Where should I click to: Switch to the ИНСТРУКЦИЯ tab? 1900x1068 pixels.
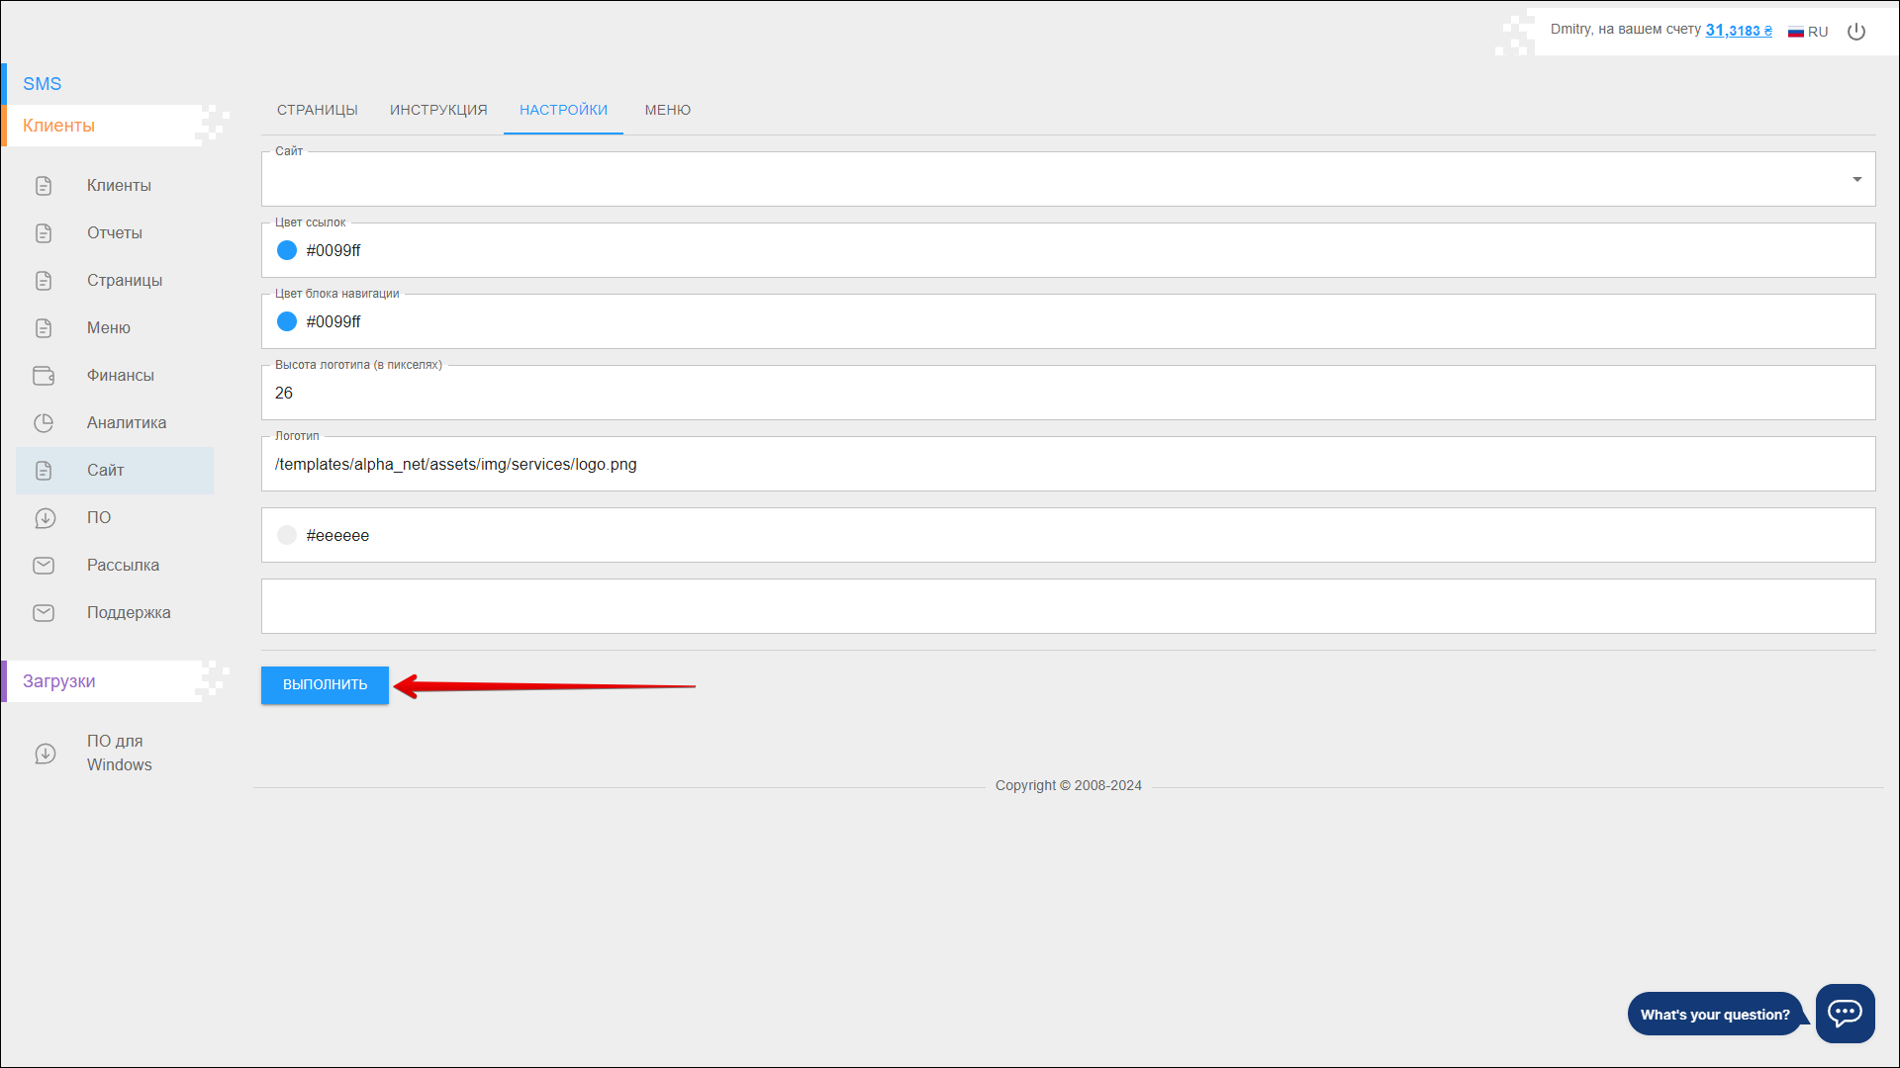(x=438, y=110)
